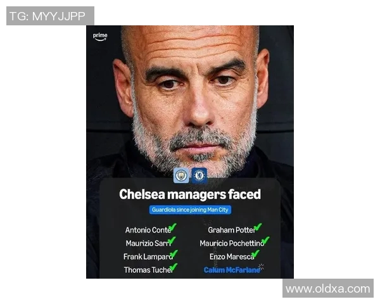Click the blue 'Guardiola since joining Man City' label
The height and width of the screenshot is (304, 380).
[x=190, y=210]
